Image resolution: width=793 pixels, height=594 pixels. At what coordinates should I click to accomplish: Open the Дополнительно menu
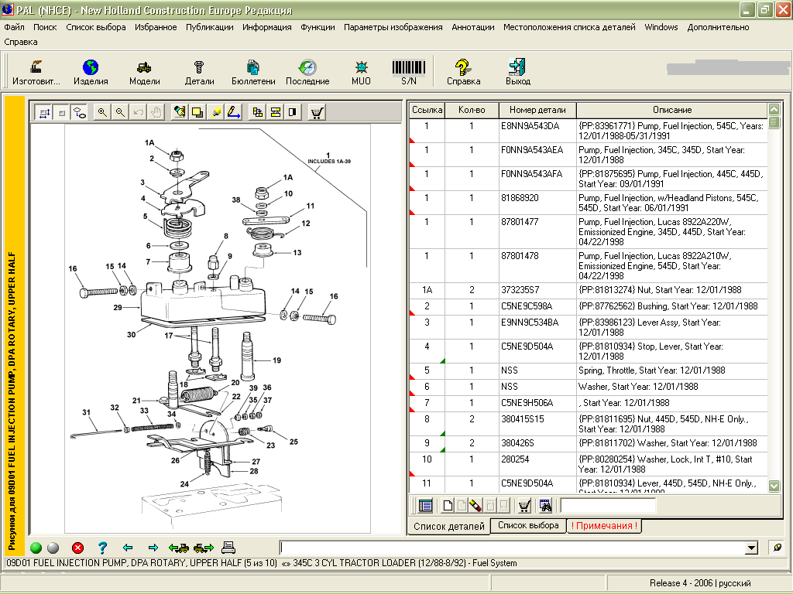pos(718,27)
